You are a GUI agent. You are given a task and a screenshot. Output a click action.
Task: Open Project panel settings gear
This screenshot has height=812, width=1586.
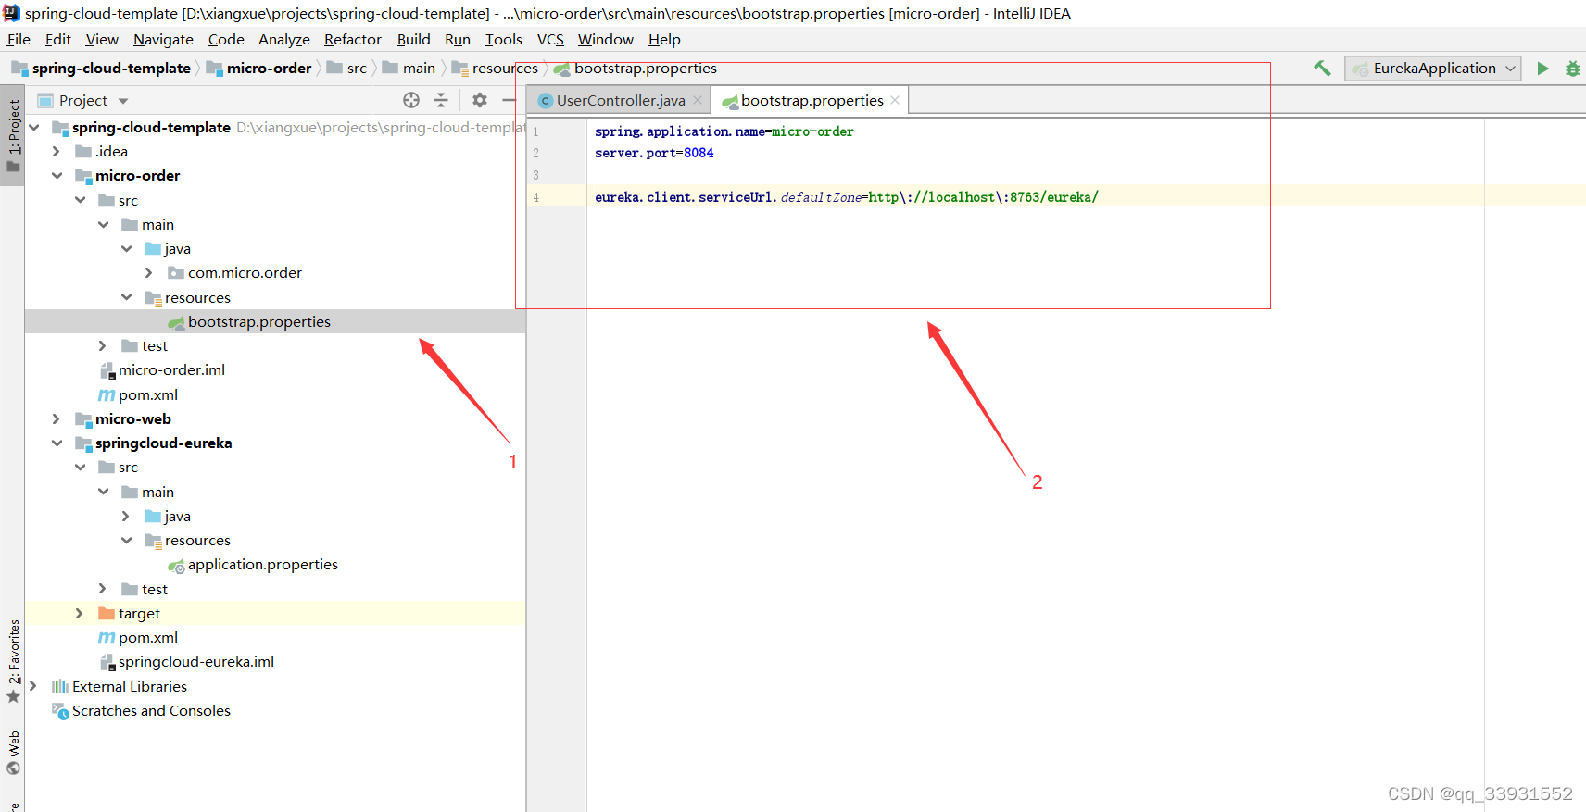pos(480,100)
